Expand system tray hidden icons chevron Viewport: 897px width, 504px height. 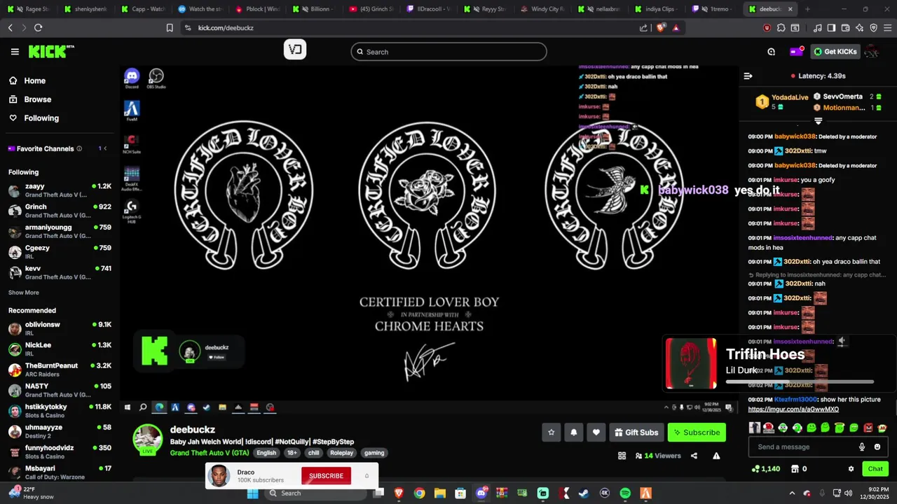click(792, 493)
